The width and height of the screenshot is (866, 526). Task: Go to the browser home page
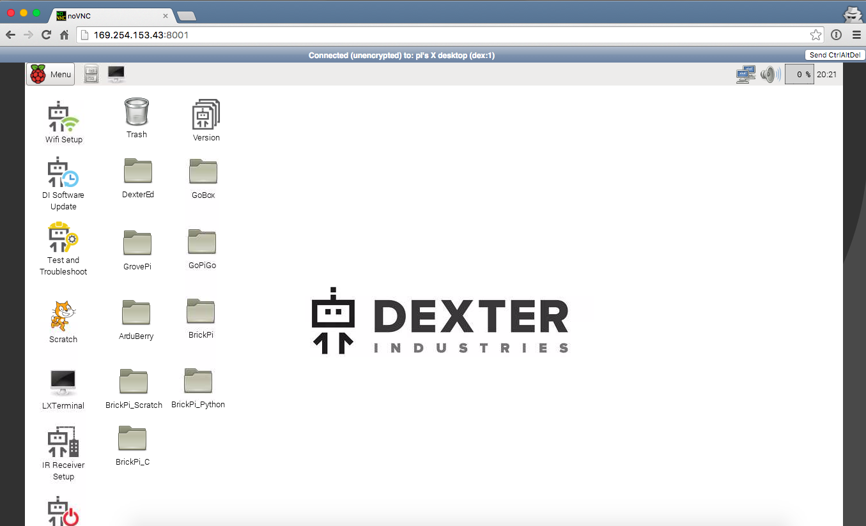pyautogui.click(x=64, y=35)
